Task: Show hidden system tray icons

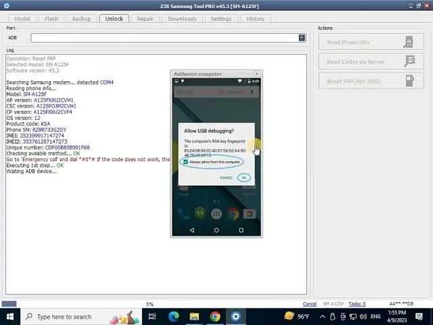Action: [322, 317]
